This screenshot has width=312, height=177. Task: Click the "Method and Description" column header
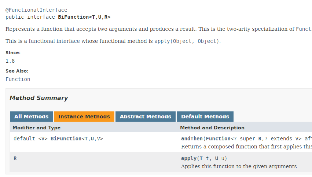pyautogui.click(x=212, y=128)
